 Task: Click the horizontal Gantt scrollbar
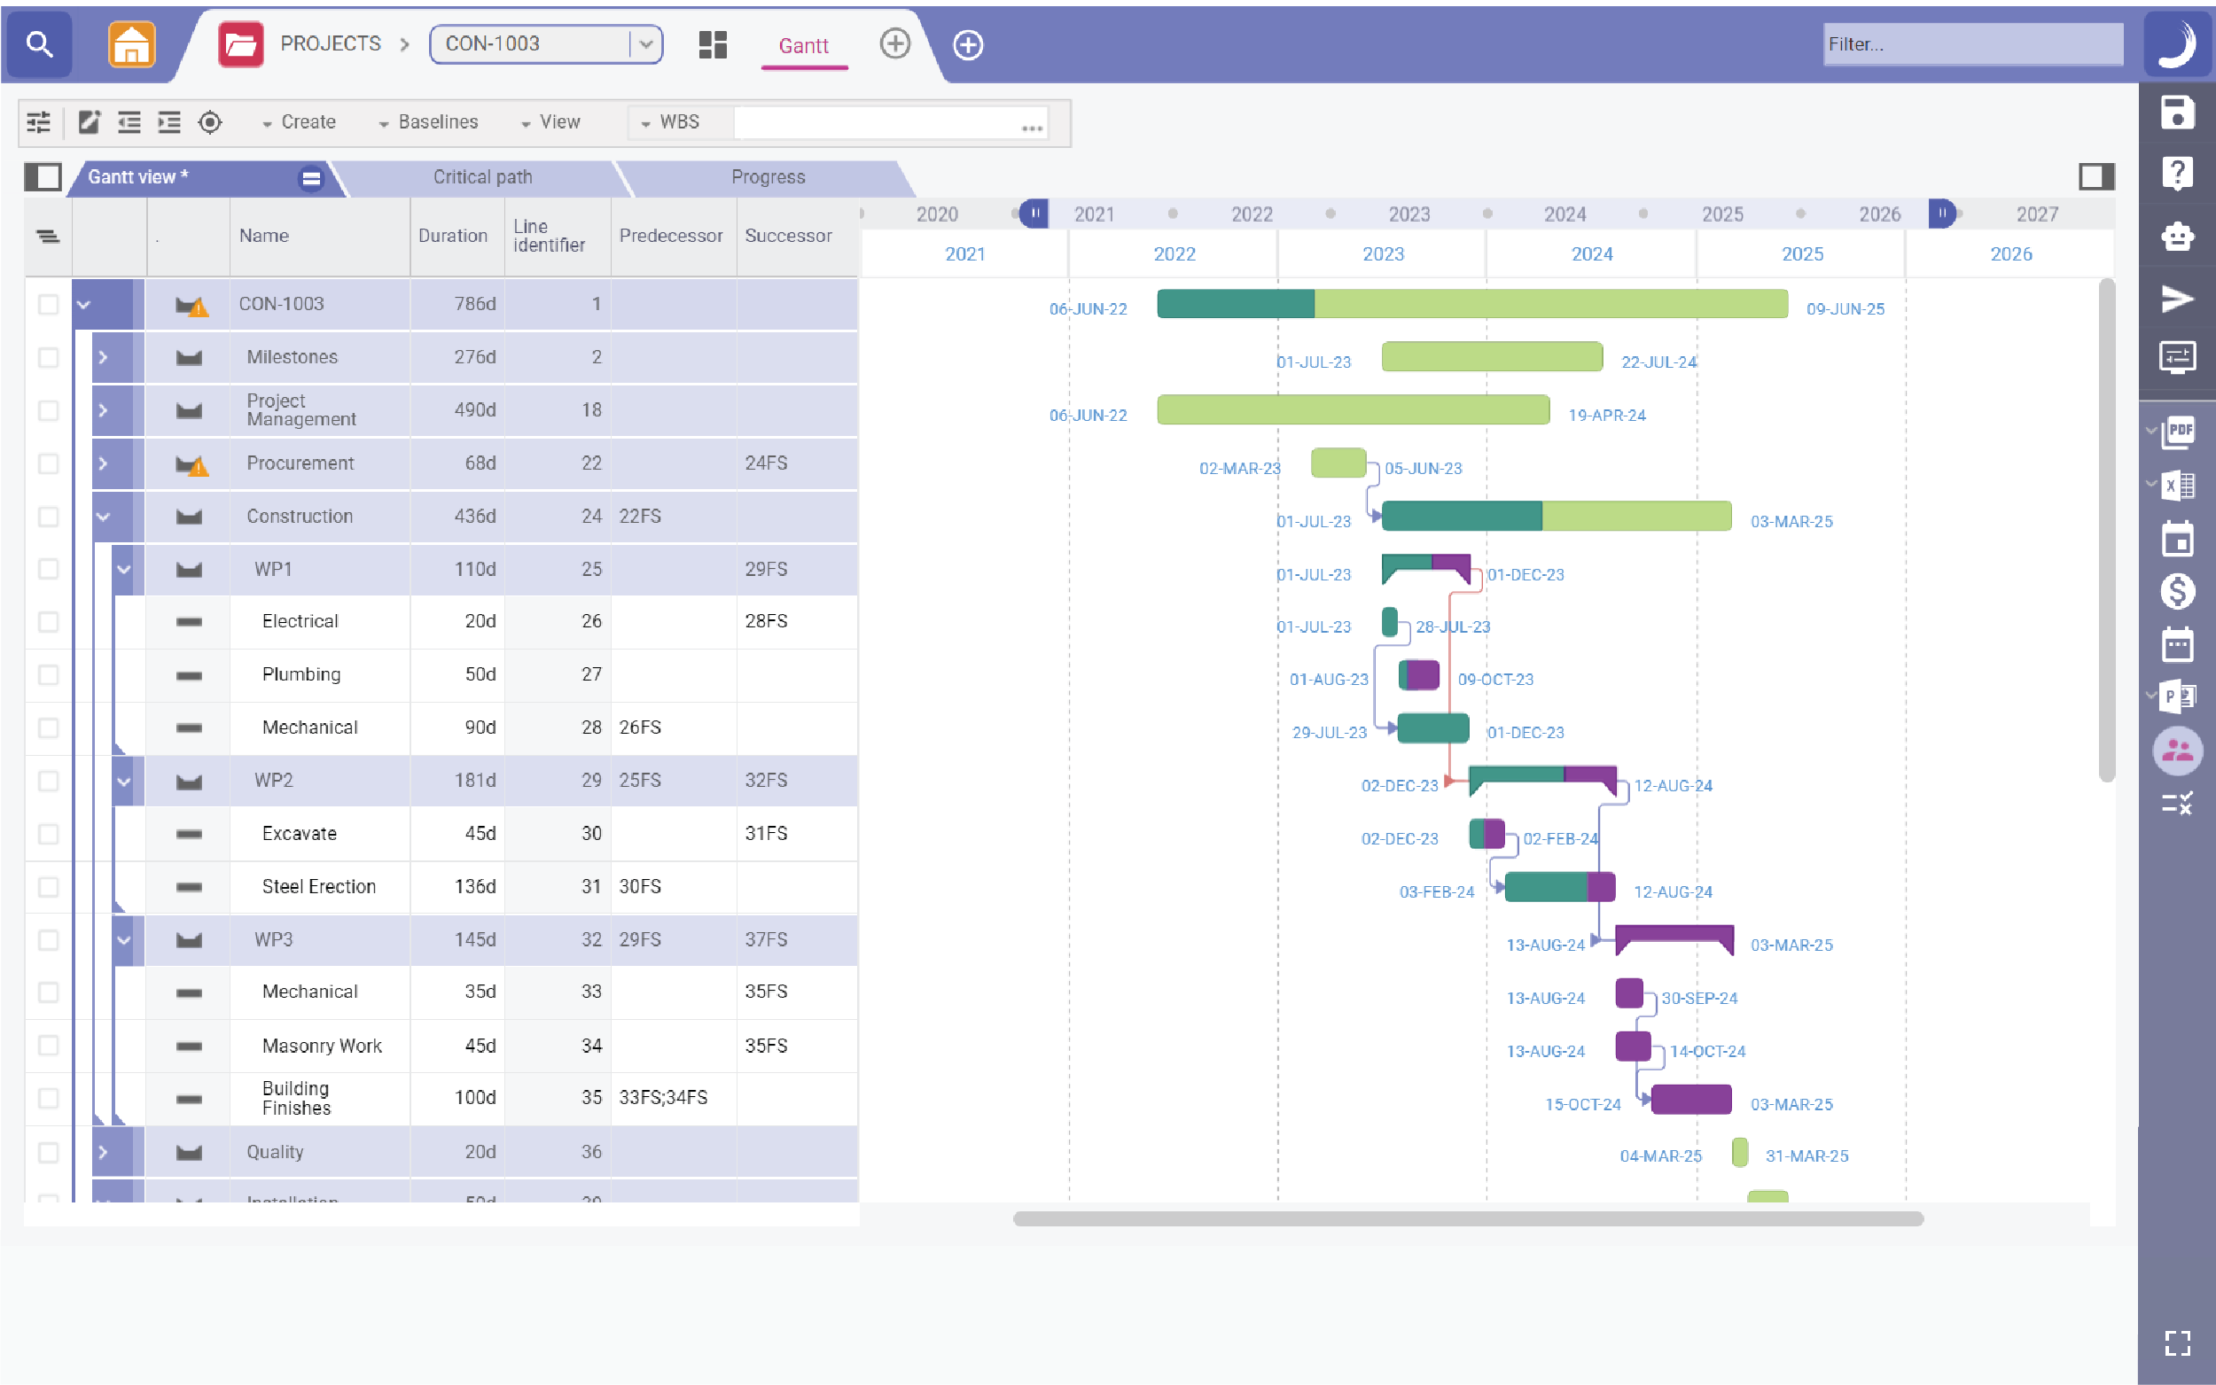point(1468,1218)
